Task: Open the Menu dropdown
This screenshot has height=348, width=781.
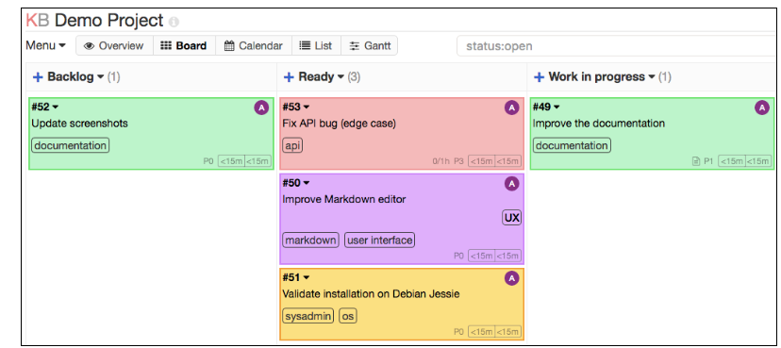Action: [46, 46]
